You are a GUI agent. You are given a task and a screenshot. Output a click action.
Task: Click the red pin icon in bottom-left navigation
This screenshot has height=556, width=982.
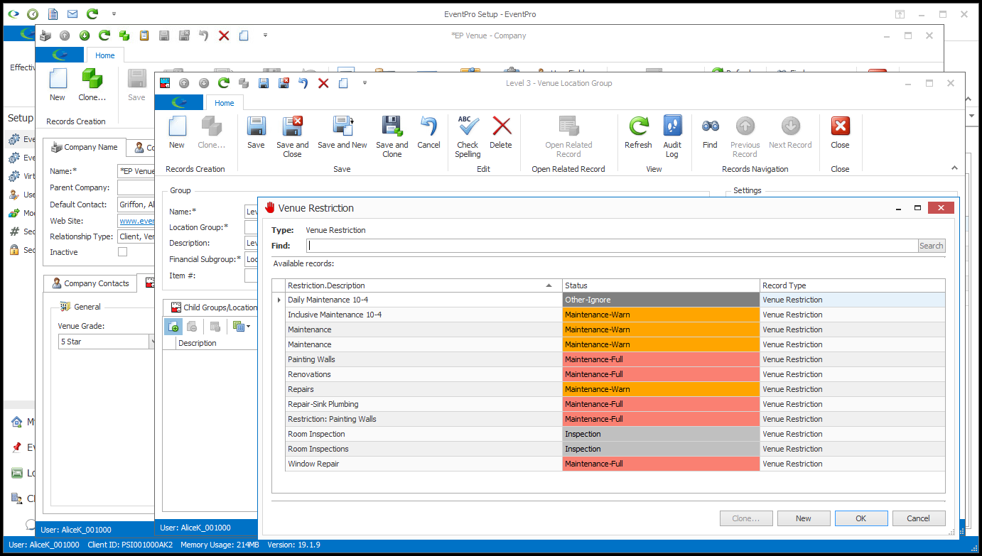click(x=17, y=447)
